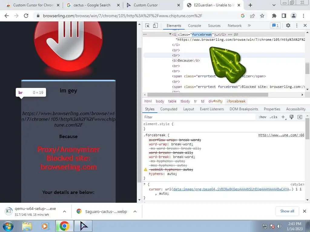Open Chrome's three-dot menu

tap(303, 16)
